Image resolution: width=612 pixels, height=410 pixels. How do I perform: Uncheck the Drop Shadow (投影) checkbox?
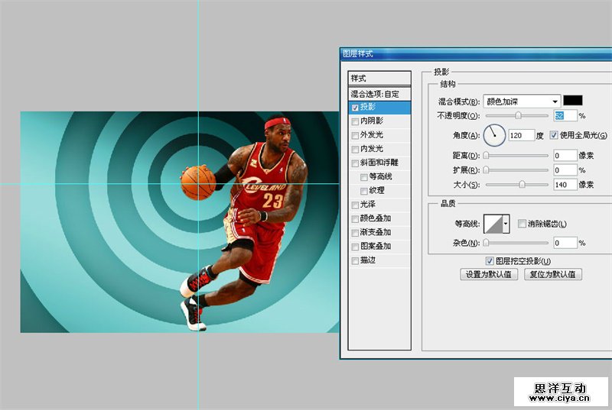click(355, 108)
